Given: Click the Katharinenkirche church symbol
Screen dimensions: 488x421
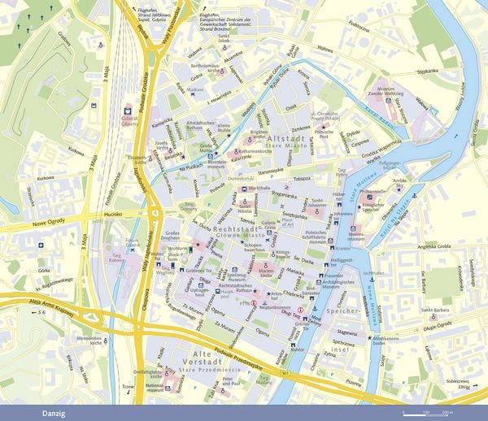Looking at the screenshot, I should (236, 152).
